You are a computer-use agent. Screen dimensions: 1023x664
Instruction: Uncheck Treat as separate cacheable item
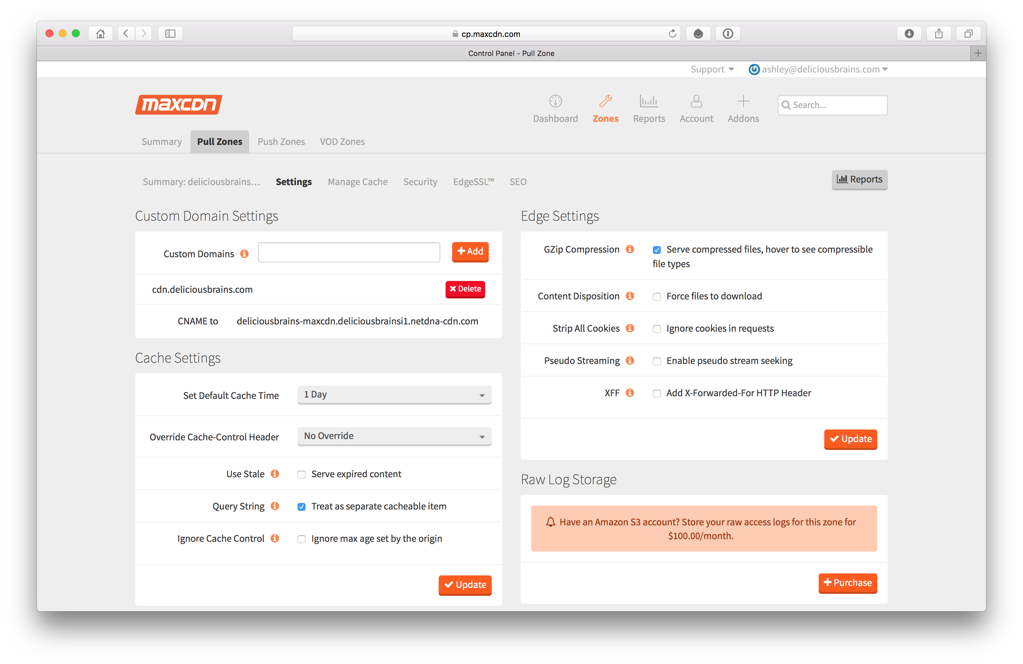pyautogui.click(x=301, y=506)
